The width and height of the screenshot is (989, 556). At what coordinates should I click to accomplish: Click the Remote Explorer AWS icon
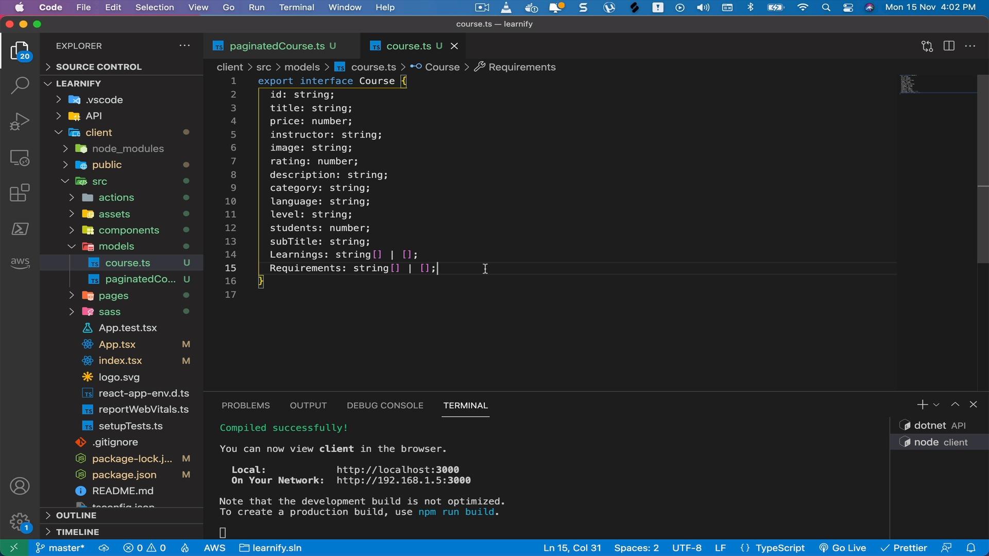tap(19, 264)
